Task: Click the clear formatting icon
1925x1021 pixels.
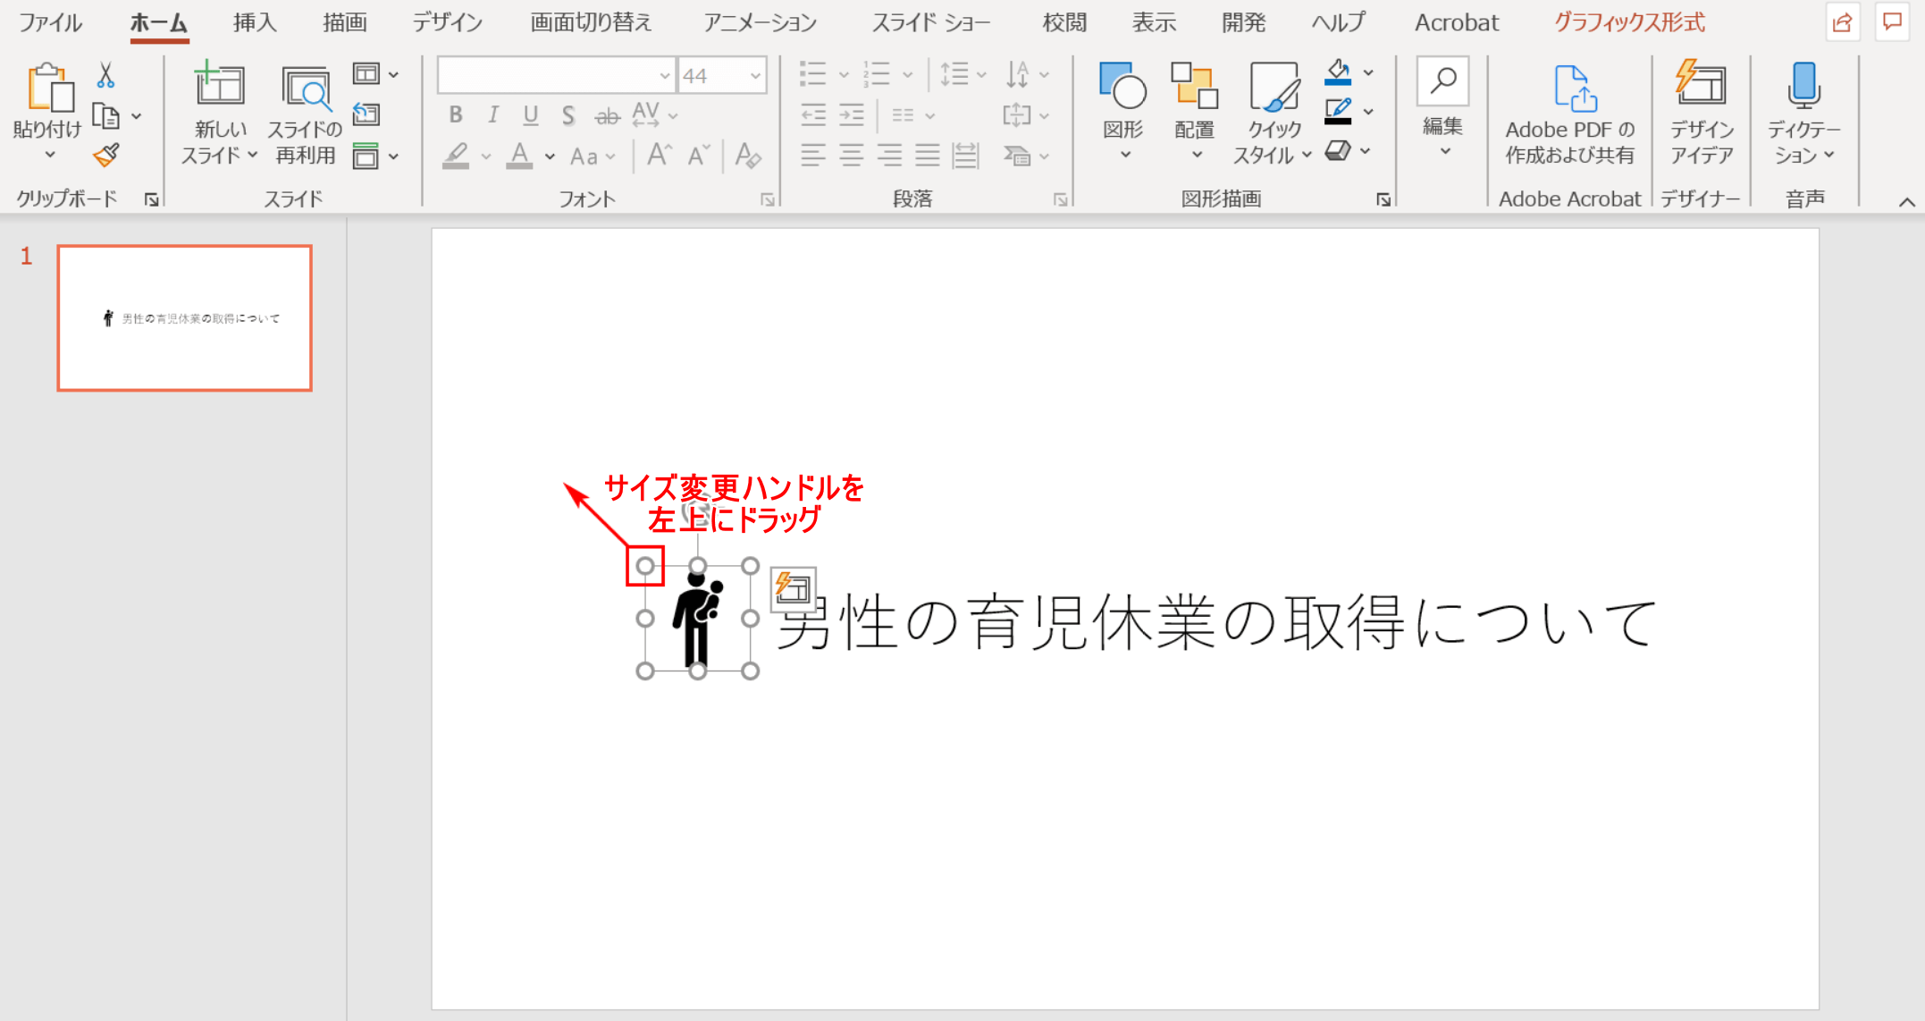Action: pos(748,156)
